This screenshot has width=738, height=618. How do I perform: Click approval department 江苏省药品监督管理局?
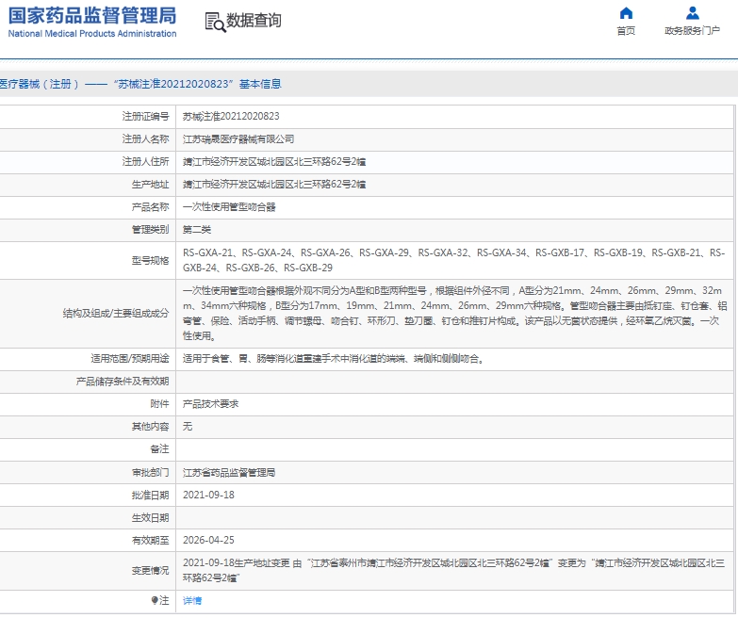tap(229, 472)
